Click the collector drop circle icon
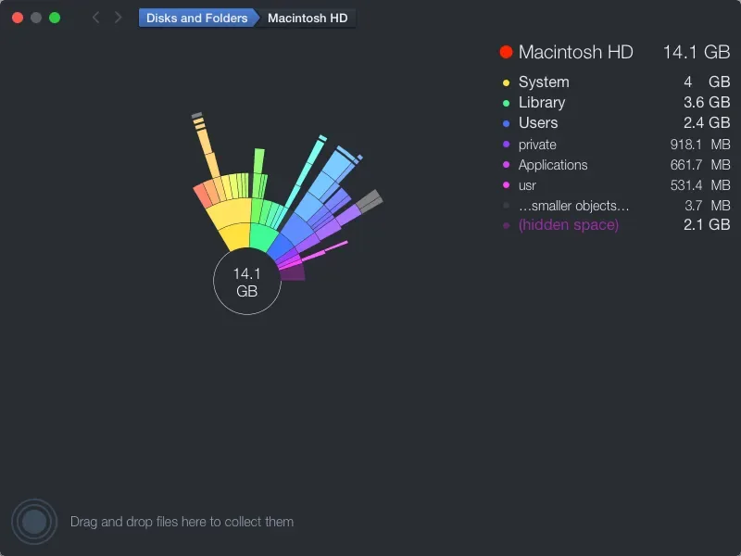The height and width of the screenshot is (556, 741). coord(34,522)
